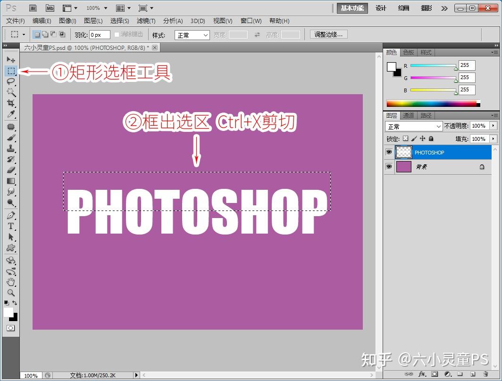Select the Move tool

pos(11,59)
